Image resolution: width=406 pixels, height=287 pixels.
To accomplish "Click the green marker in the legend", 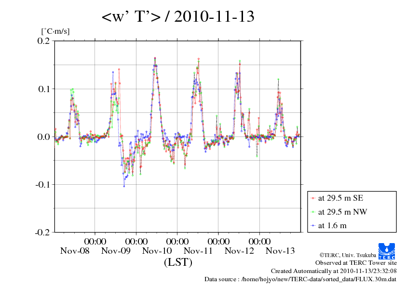I will point(313,212).
